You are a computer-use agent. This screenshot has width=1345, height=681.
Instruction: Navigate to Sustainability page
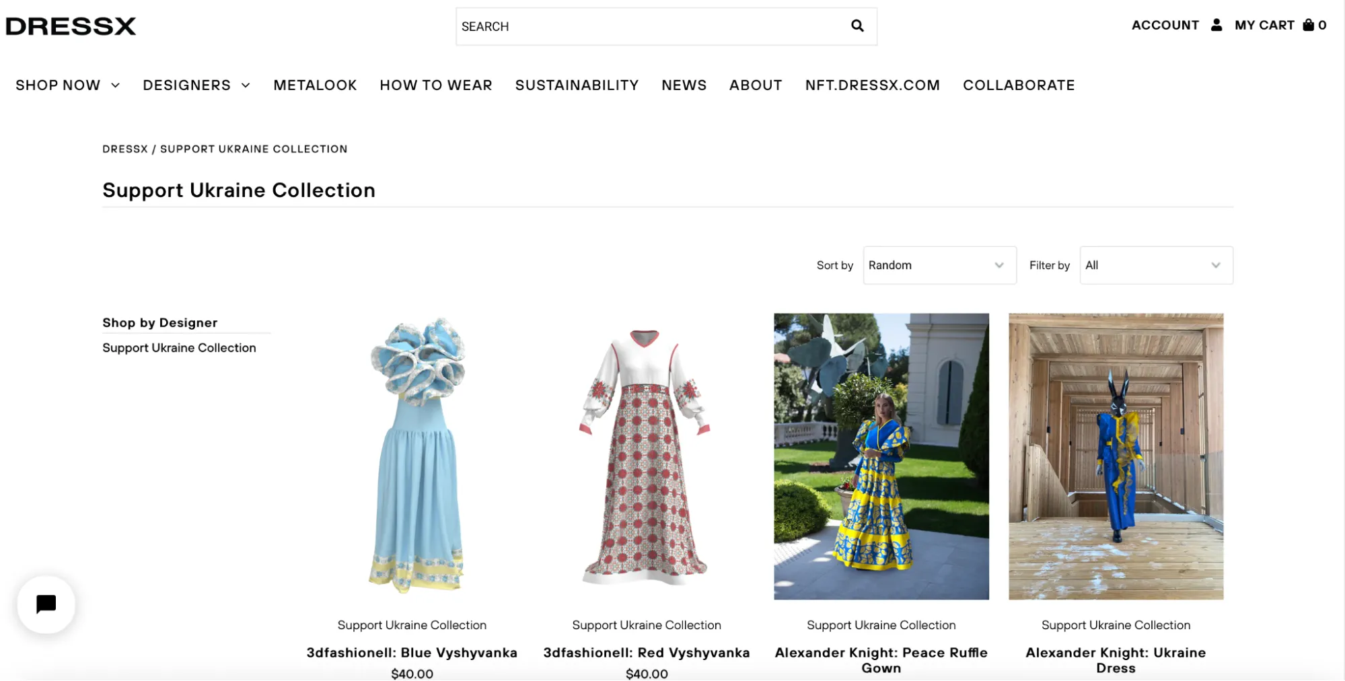[x=577, y=85]
